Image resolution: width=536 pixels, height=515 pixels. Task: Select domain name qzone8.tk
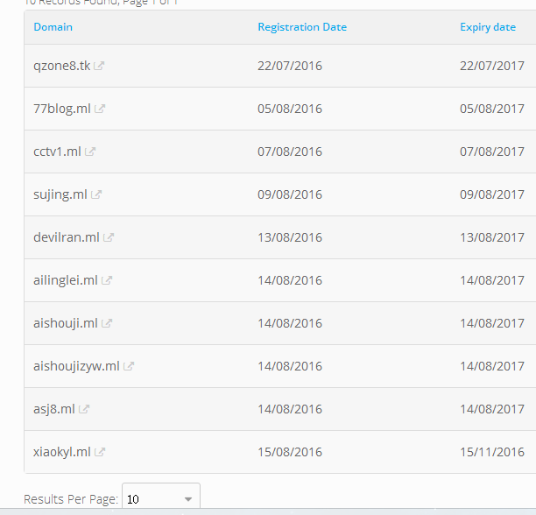62,66
